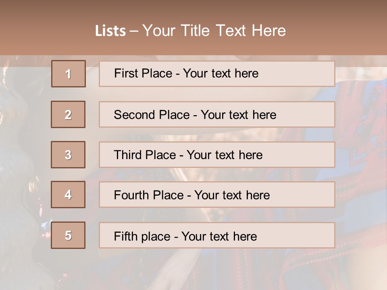Select the 'Second Place' text
The height and width of the screenshot is (290, 387).
151,115
